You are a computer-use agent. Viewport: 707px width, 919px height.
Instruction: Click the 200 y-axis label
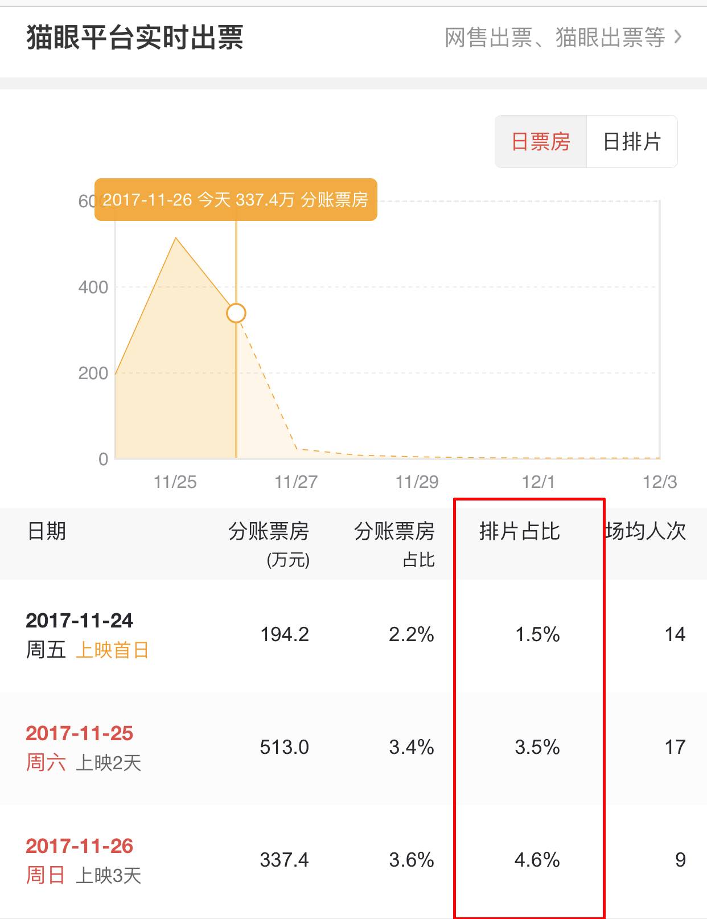93,374
